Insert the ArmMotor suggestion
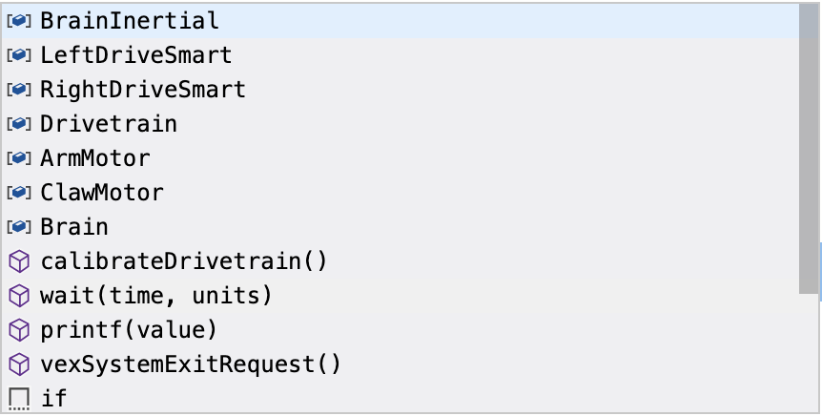This screenshot has width=822, height=416. pyautogui.click(x=94, y=157)
